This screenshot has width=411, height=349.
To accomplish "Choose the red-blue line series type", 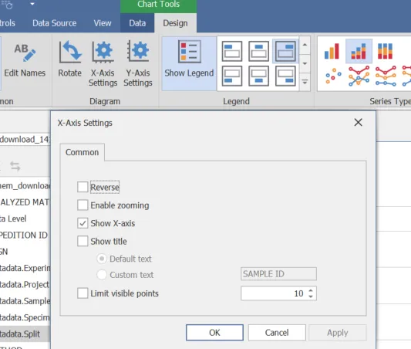I will pos(359,76).
